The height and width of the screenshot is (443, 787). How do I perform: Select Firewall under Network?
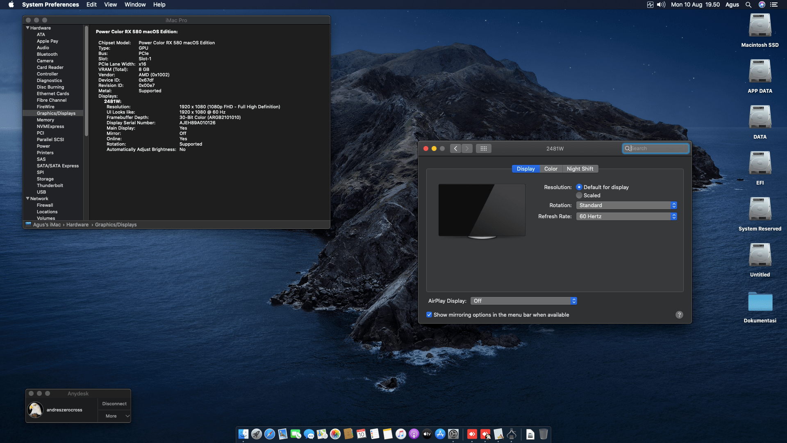tap(45, 205)
